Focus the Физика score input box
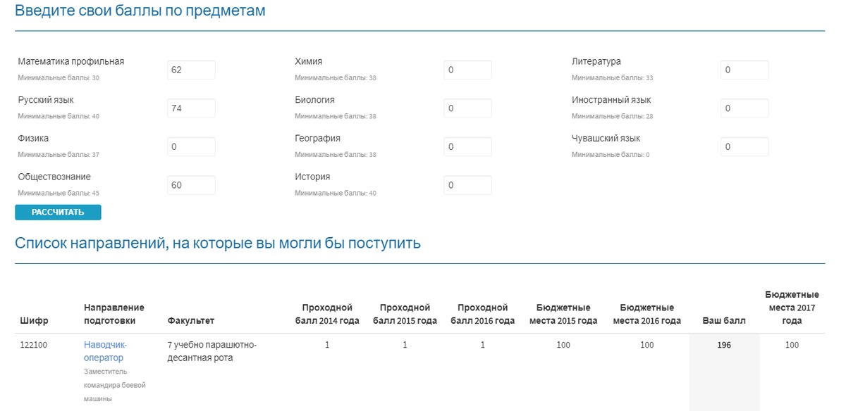The width and height of the screenshot is (846, 411). [191, 146]
